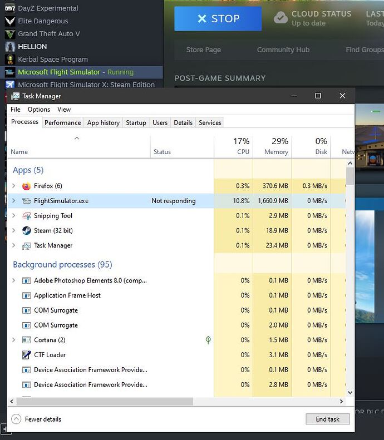
Task: Expand the Firefox (6) process group
Action: tap(14, 186)
